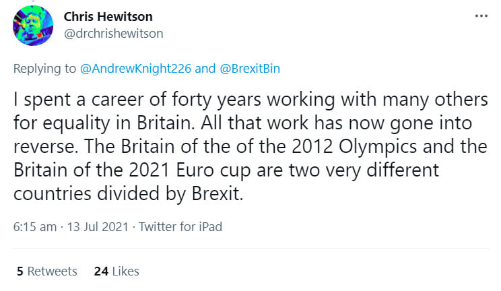
Task: View the Likes list
Action: (116, 271)
